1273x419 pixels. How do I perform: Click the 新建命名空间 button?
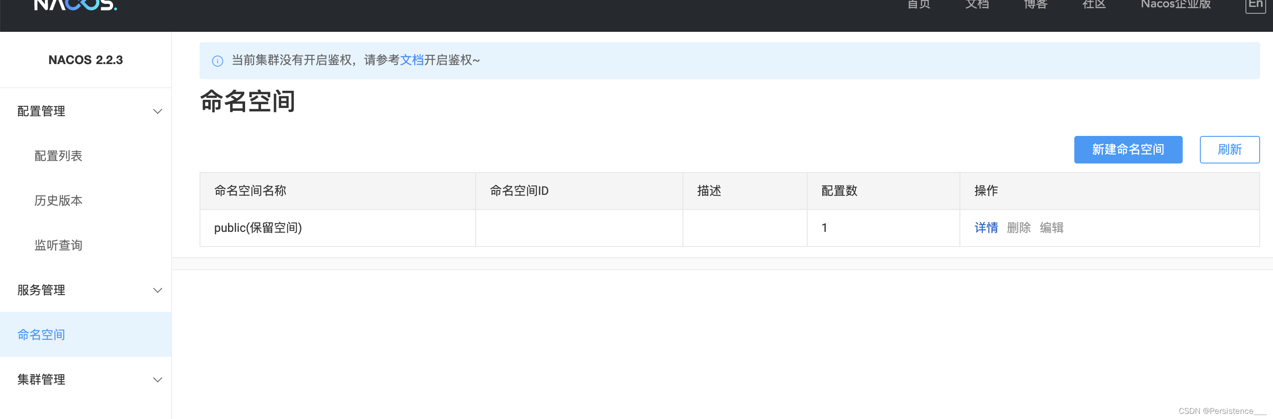(x=1128, y=149)
